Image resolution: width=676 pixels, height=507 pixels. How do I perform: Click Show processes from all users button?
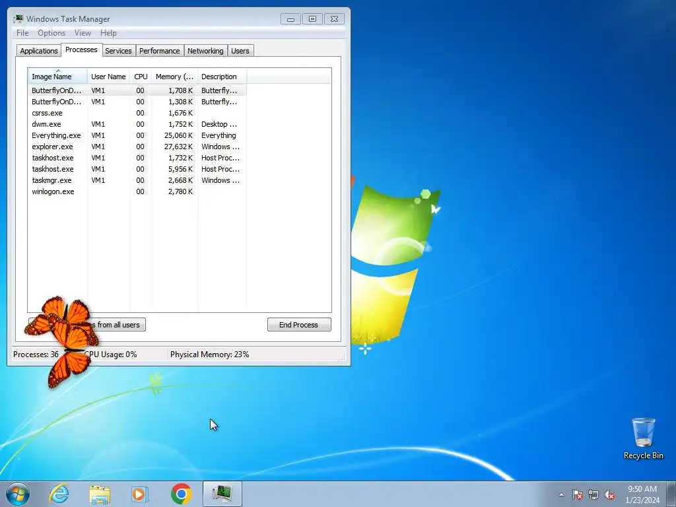[86, 325]
